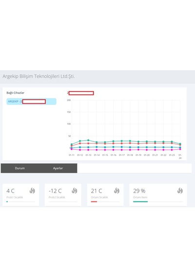Open the Durum tab
195x278 pixels.
19,168
